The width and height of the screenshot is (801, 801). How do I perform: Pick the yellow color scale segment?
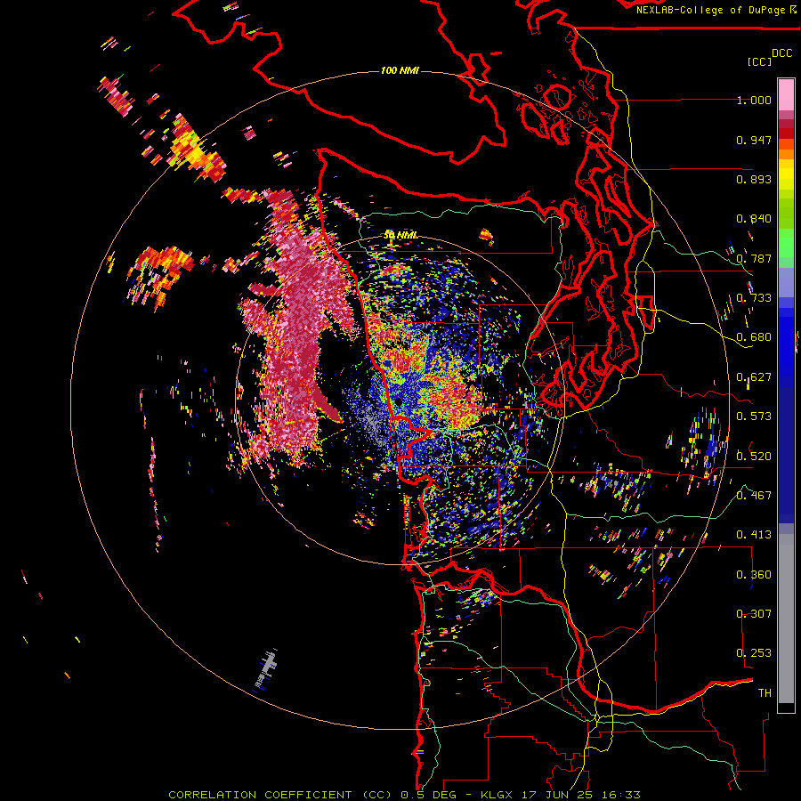point(786,174)
